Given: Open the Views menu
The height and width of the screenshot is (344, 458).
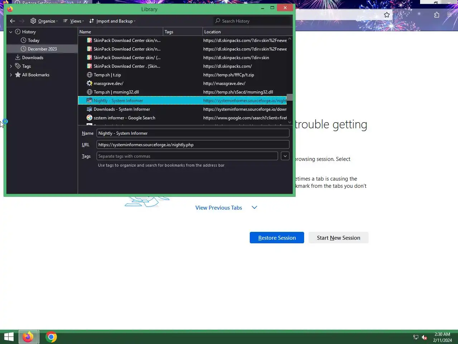Looking at the screenshot, I should [x=73, y=21].
